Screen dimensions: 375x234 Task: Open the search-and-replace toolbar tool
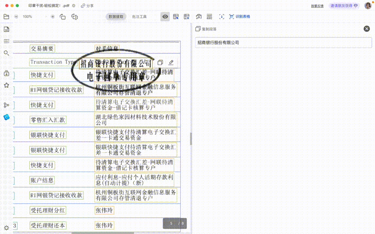[x=199, y=16]
